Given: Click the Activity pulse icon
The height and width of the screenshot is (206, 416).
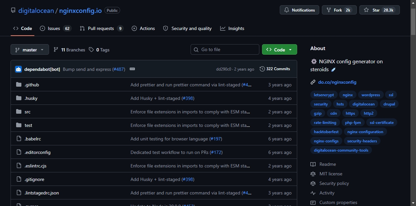Looking at the screenshot, I should click(x=313, y=193).
